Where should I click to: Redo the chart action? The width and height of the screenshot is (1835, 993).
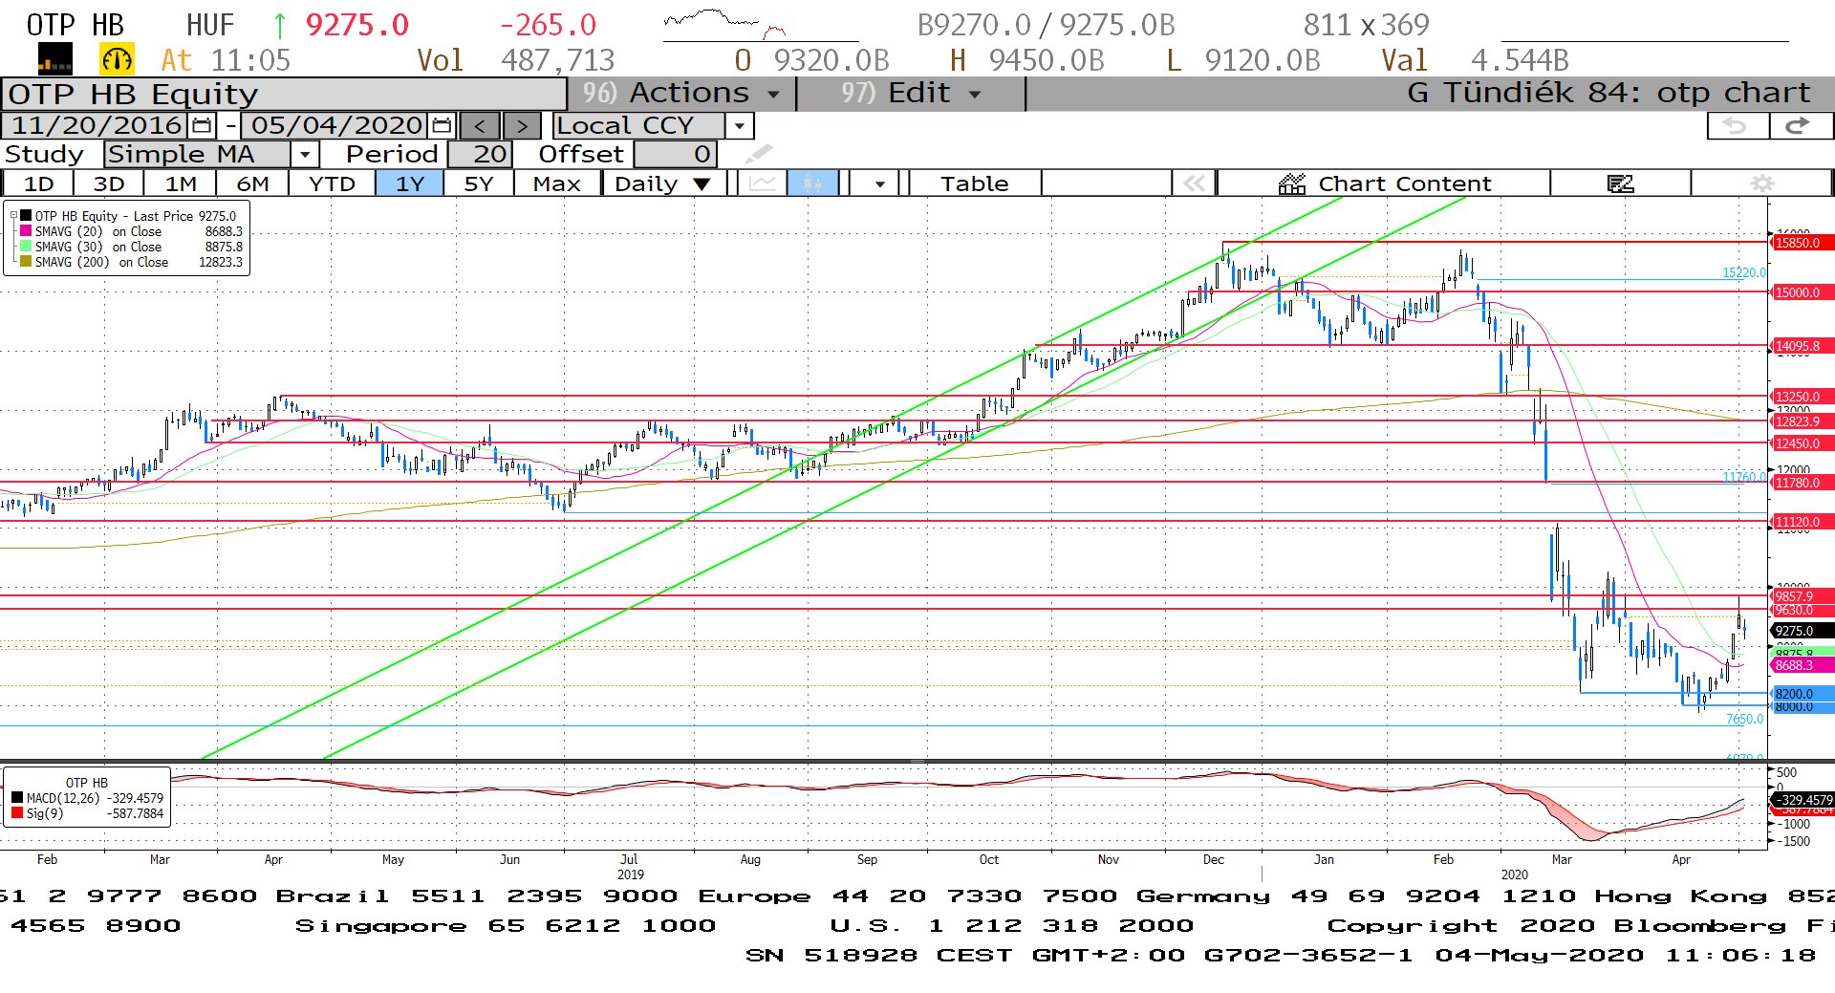pyautogui.click(x=1800, y=125)
